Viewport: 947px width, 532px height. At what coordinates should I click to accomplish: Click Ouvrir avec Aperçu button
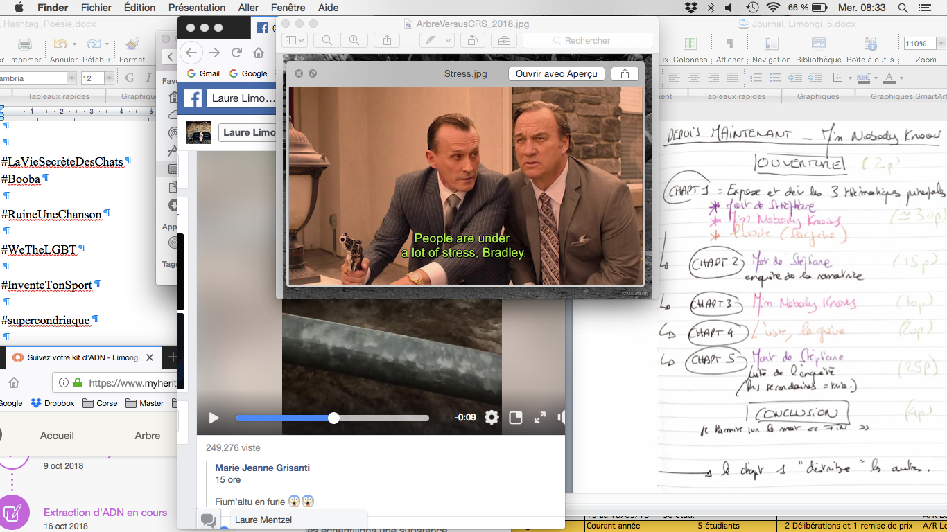click(x=556, y=73)
